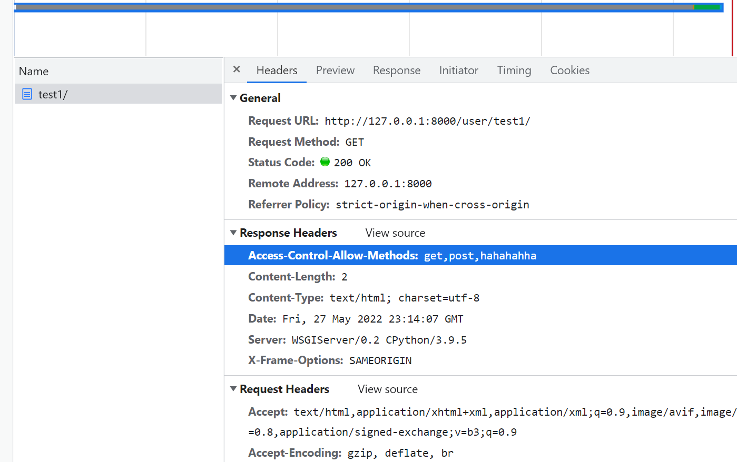Click View source for Response Headers
737x462 pixels.
click(395, 233)
